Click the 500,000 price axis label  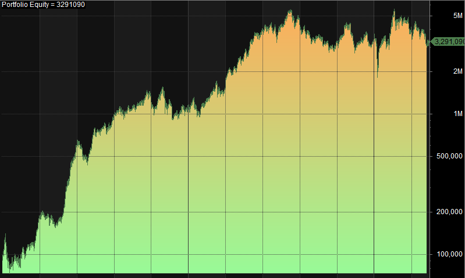(450, 156)
